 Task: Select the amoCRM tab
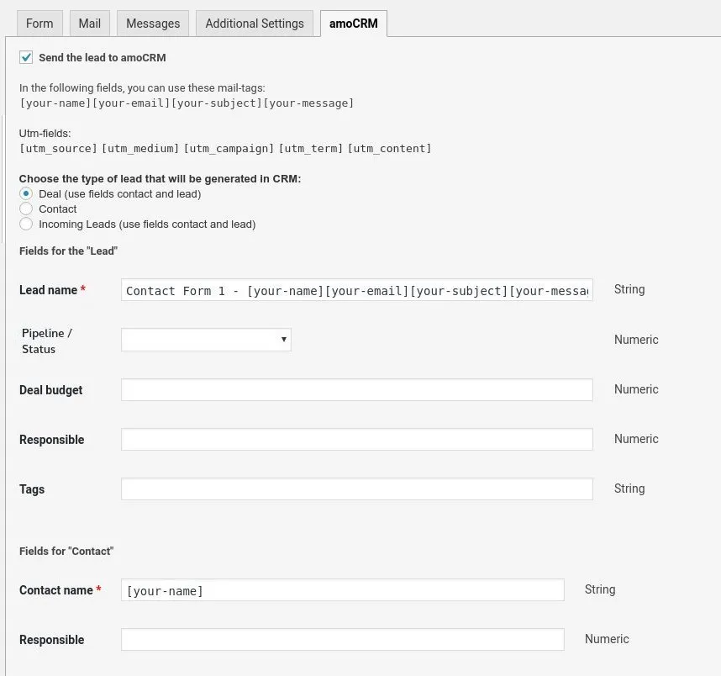tap(353, 24)
